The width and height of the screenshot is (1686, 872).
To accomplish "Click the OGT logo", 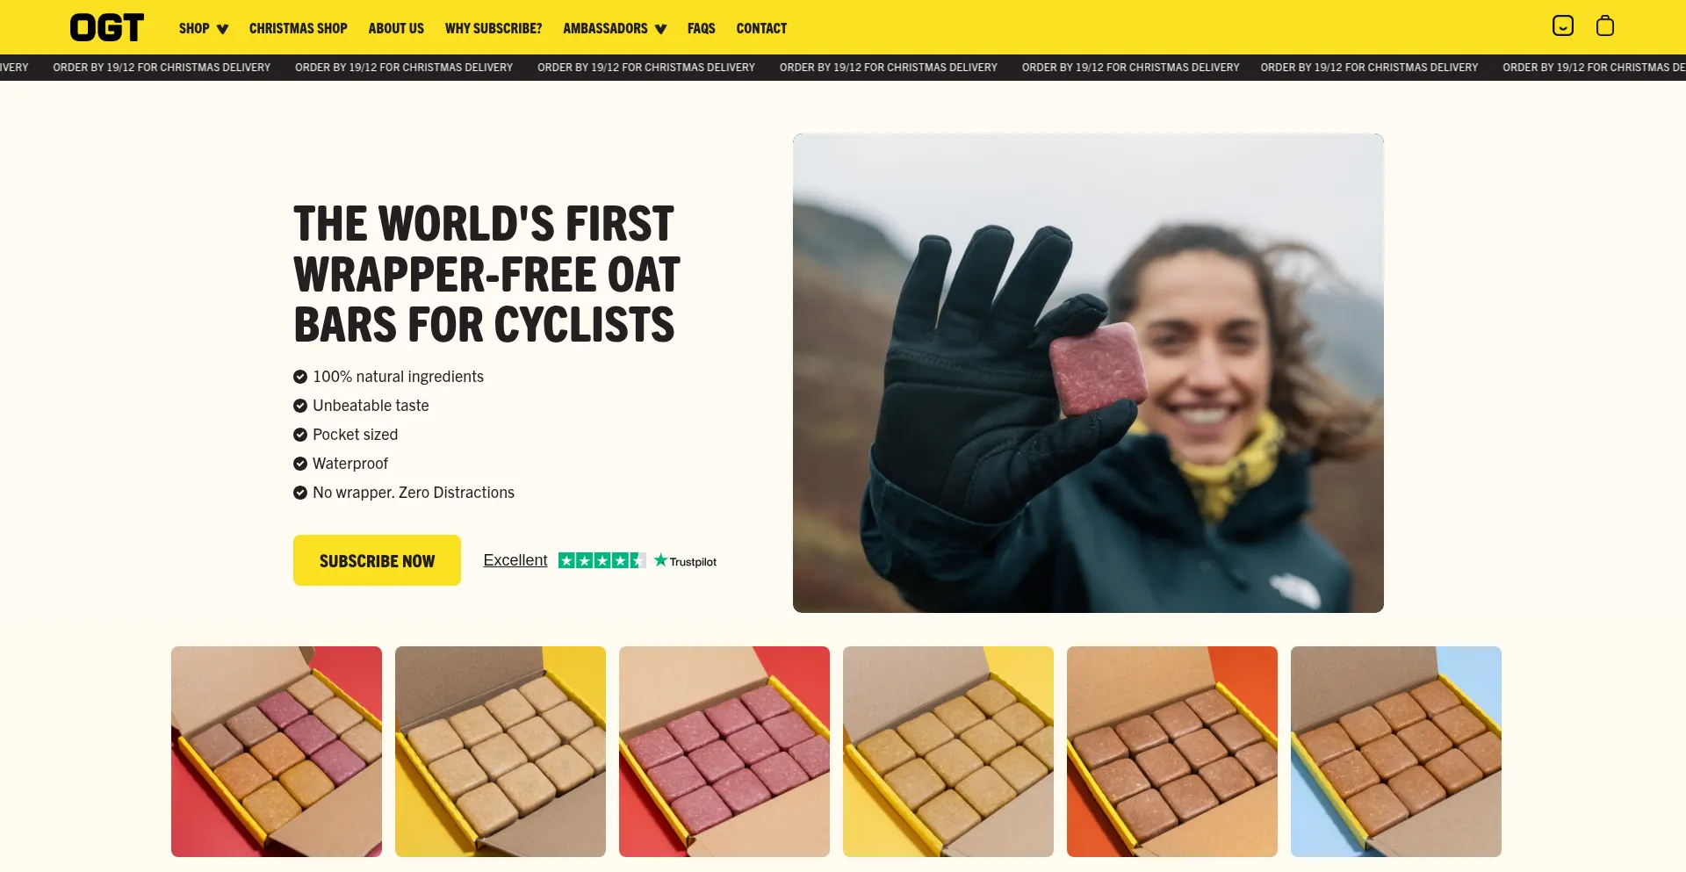I will tap(106, 27).
